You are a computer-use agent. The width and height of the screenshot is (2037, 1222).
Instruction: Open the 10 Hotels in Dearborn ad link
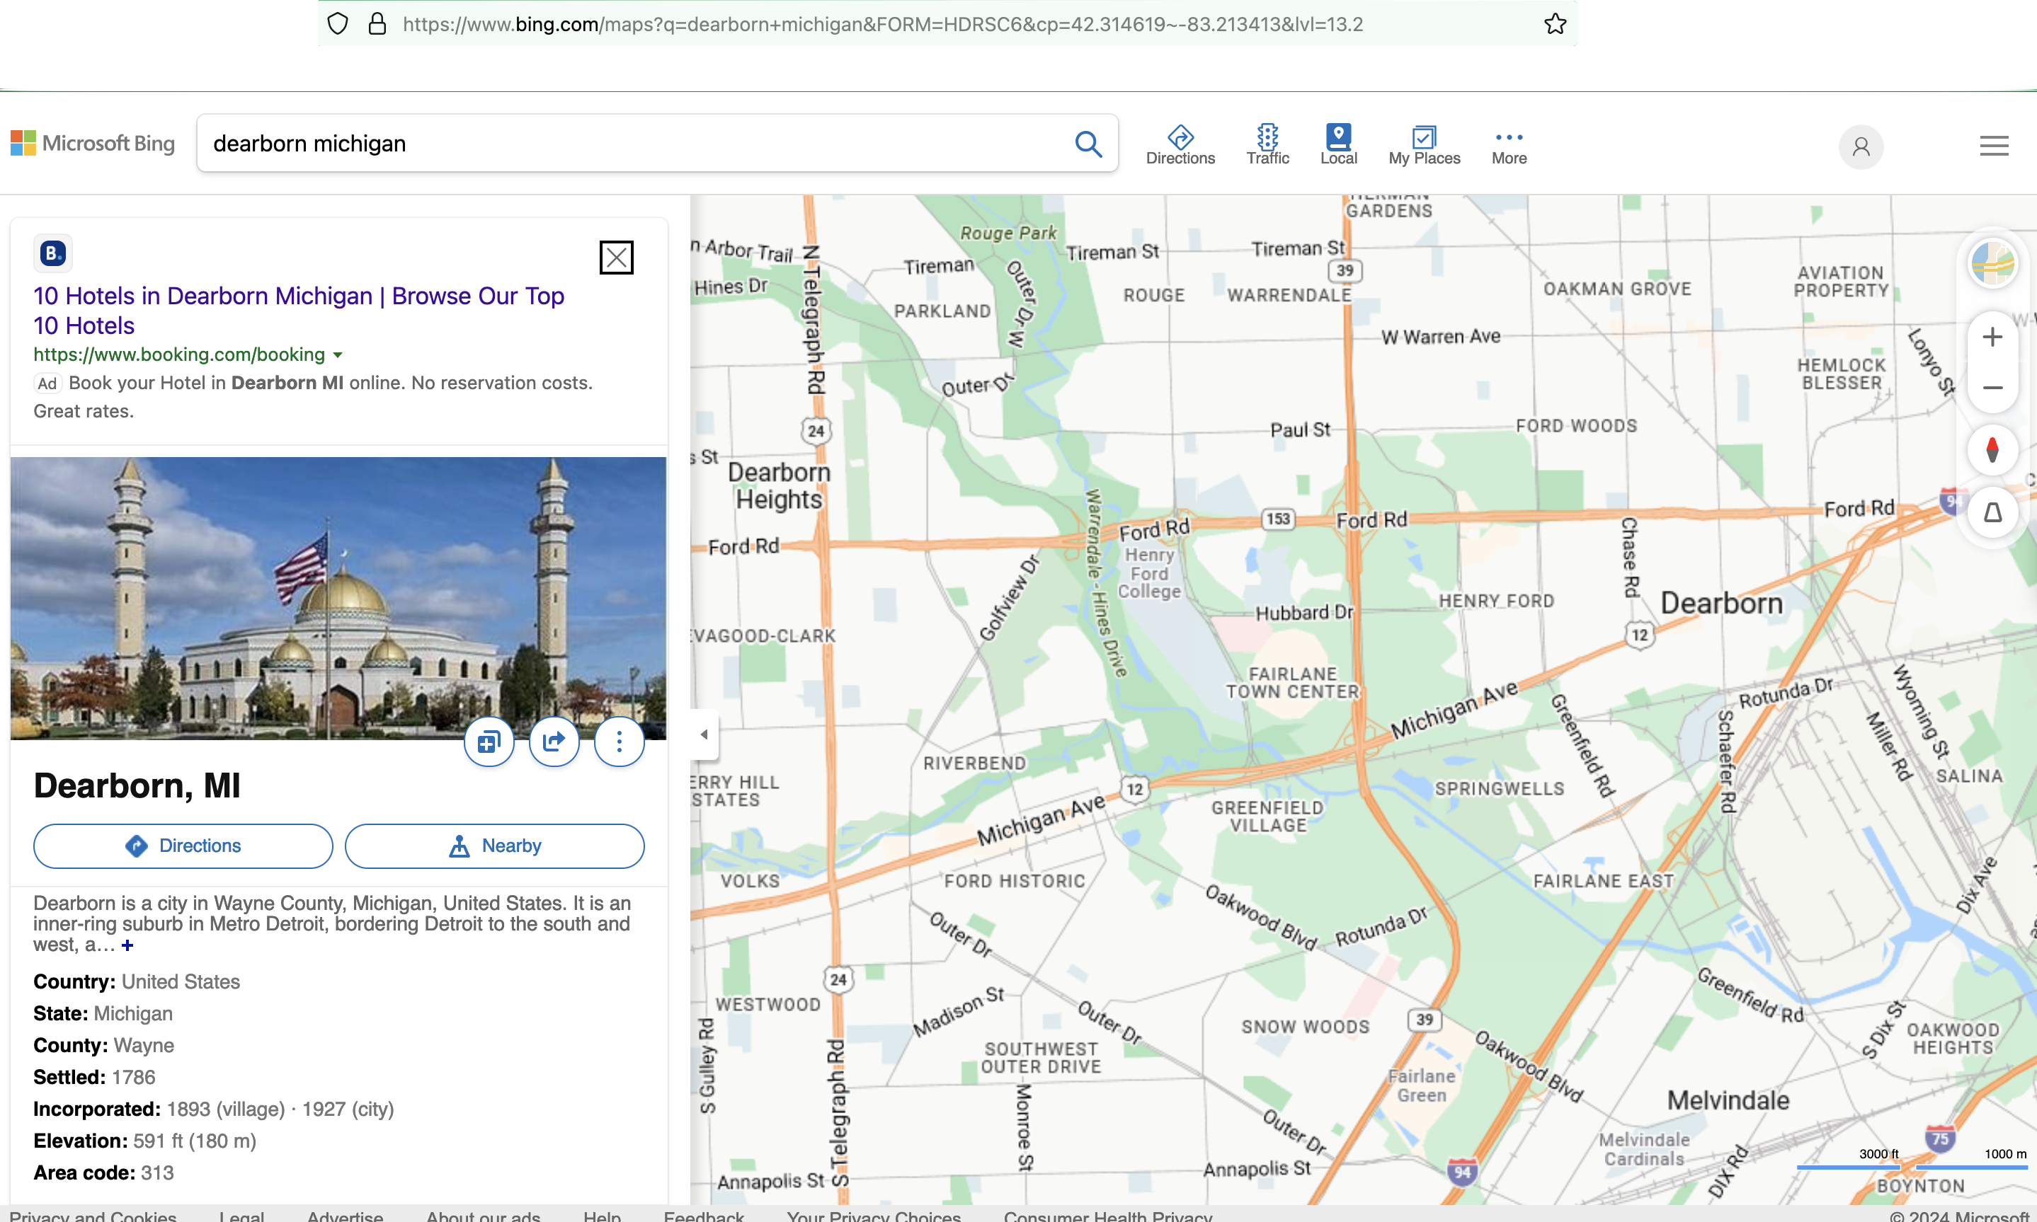pos(298,311)
